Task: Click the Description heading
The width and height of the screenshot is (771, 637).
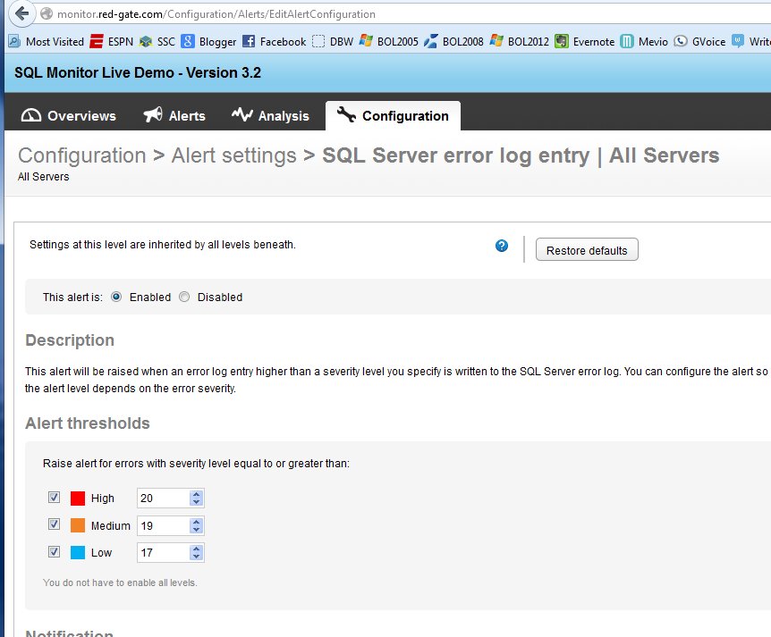Action: [x=70, y=340]
